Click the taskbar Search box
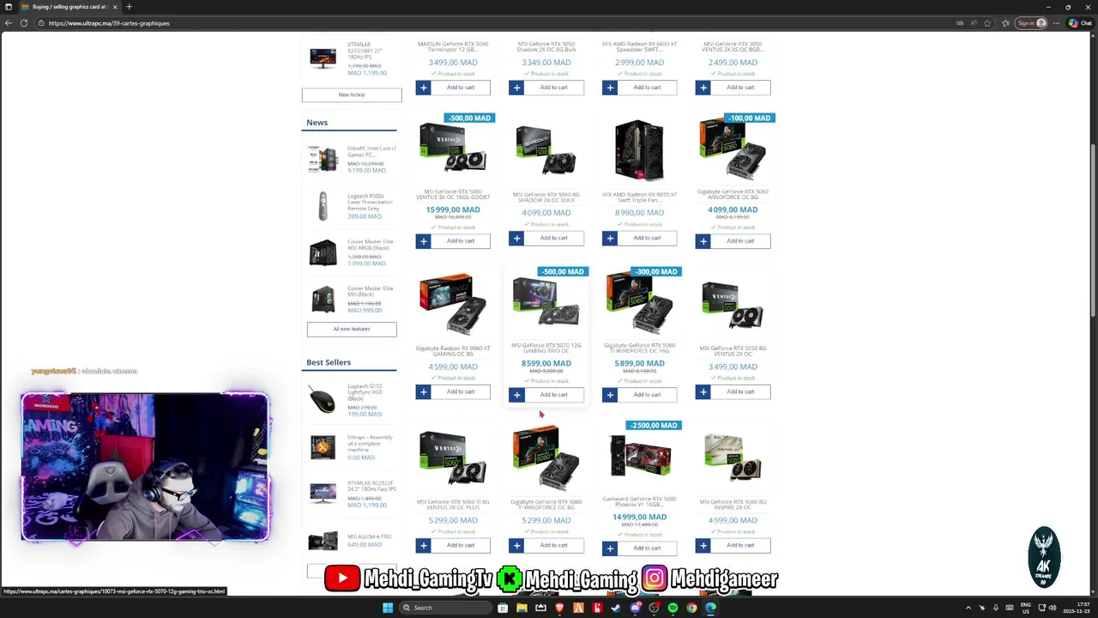The image size is (1098, 618). tap(443, 608)
